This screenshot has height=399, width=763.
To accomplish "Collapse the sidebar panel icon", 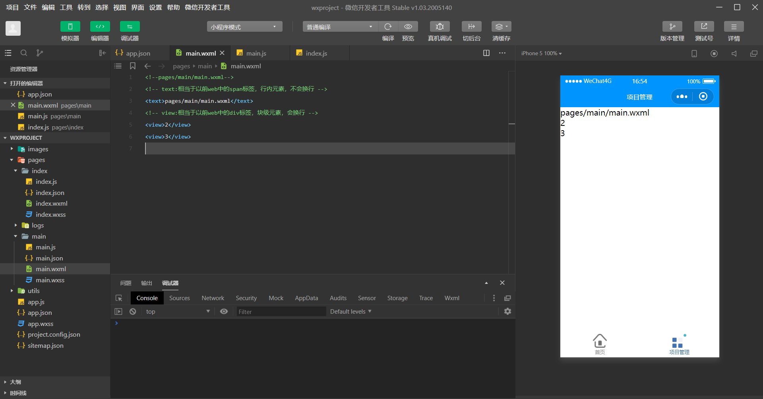I will [x=103, y=53].
